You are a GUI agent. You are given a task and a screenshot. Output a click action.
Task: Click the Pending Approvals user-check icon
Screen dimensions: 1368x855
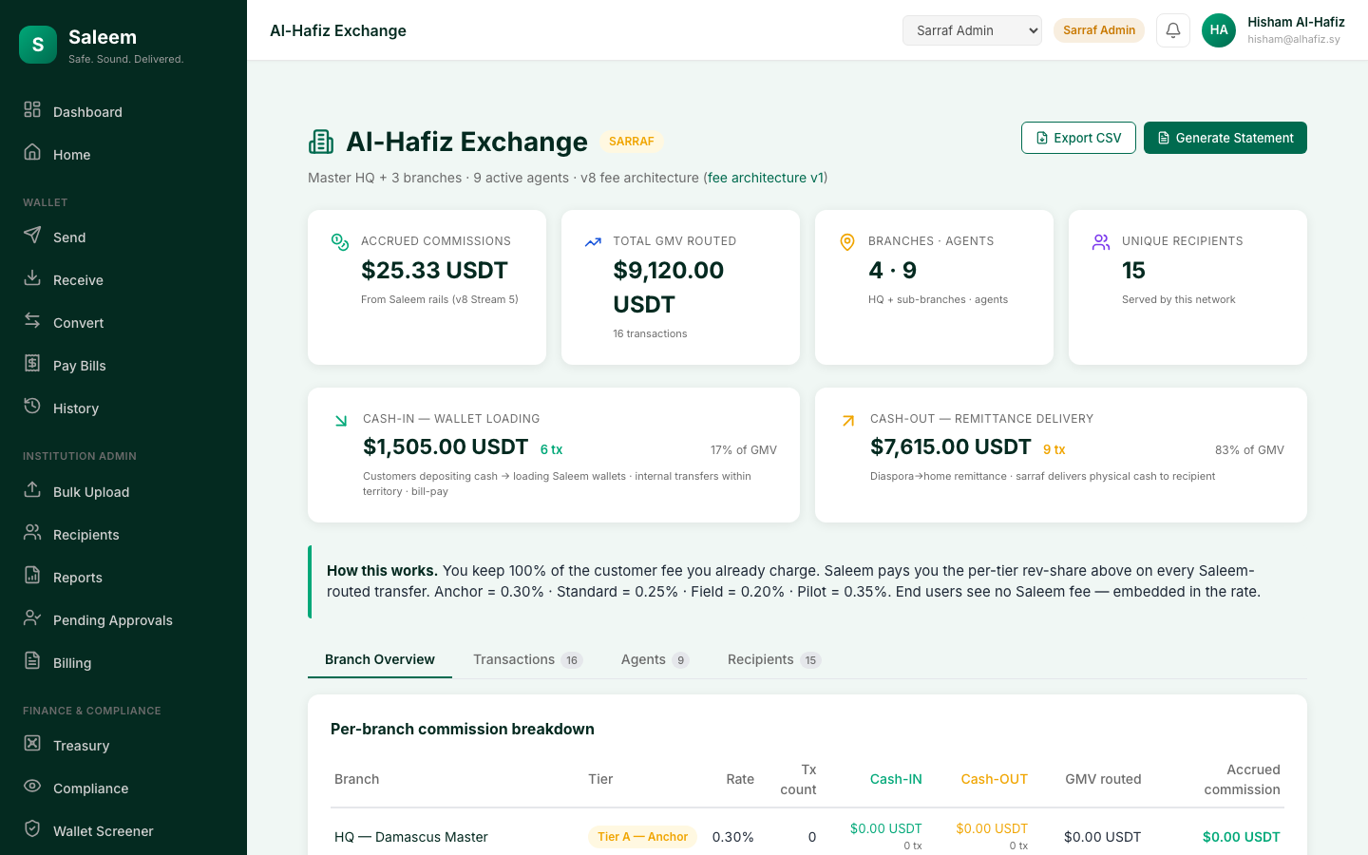coord(32,617)
